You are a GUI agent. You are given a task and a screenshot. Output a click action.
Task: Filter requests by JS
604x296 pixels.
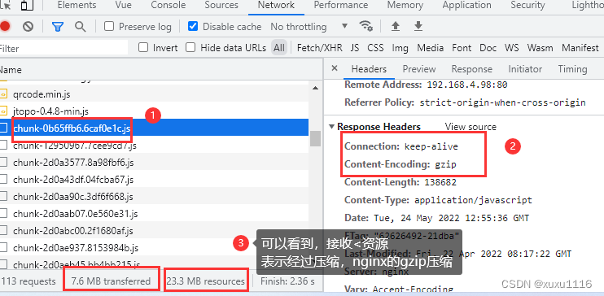(x=355, y=48)
